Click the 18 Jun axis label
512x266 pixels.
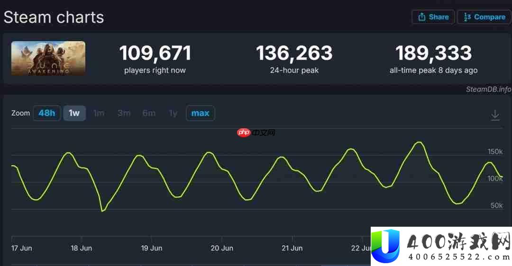pyautogui.click(x=82, y=248)
